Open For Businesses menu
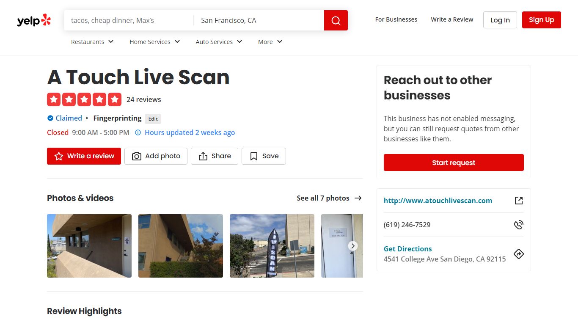Viewport: 578px width, 325px height. [396, 19]
